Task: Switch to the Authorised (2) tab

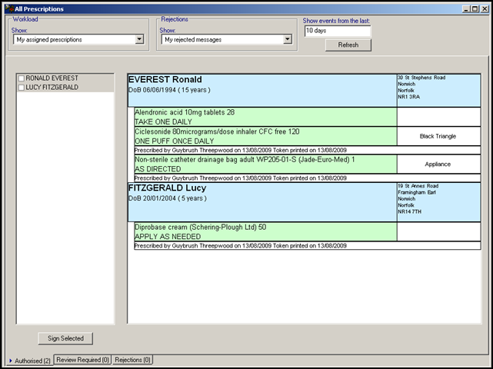Action: (x=32, y=360)
